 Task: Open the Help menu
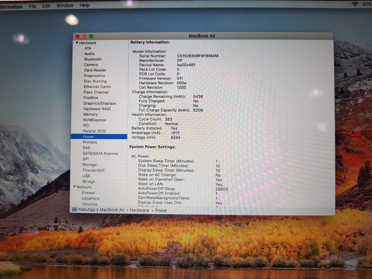point(84,5)
